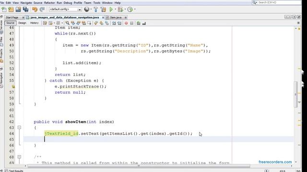Screen dimensions: 307x172
Task: Click the Stop Macro Recording icon
Action: pyautogui.click(x=132, y=23)
